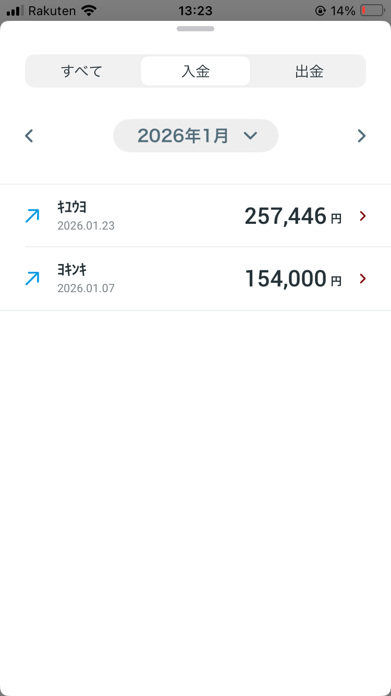The height and width of the screenshot is (696, 391).
Task: Open the ヨキンキ transaction name
Action: [x=72, y=270]
